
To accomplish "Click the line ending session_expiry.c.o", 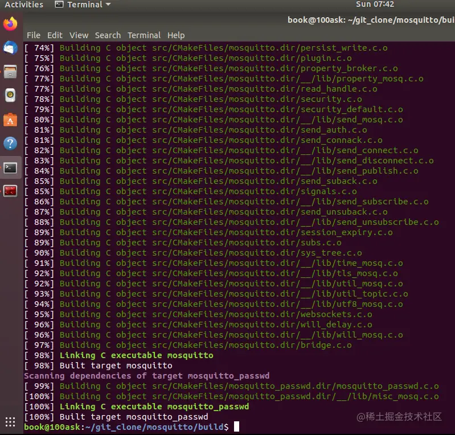I will point(208,232).
